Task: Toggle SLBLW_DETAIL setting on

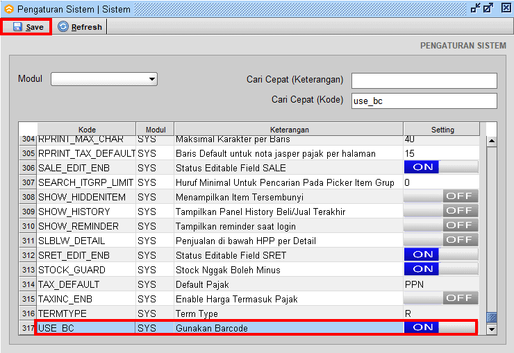Action: (441, 240)
